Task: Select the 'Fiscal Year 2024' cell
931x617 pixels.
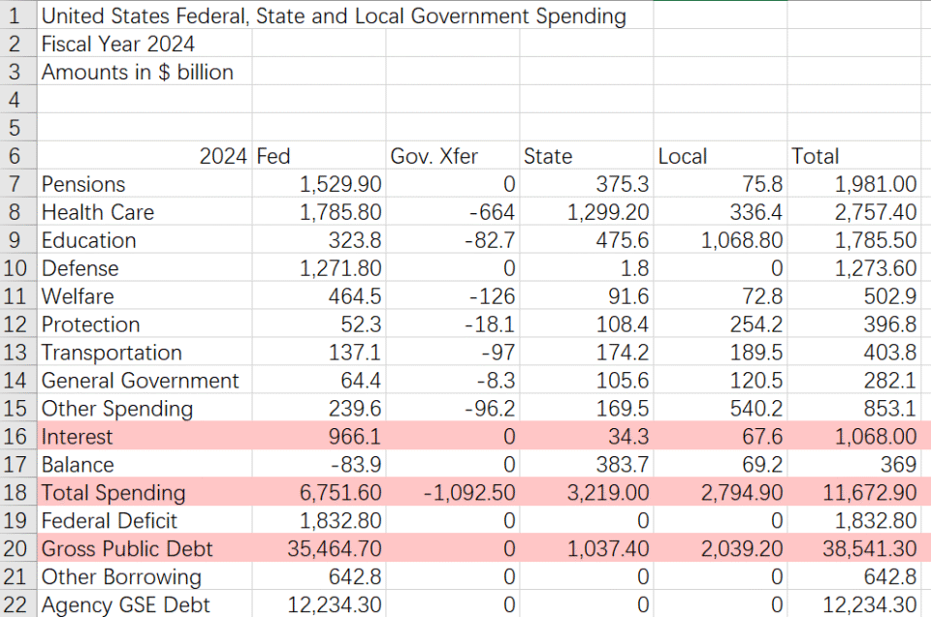Action: pos(144,44)
